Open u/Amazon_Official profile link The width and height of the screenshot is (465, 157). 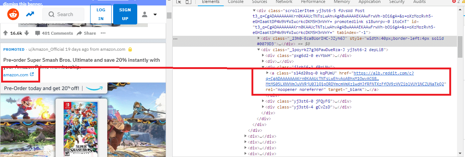(x=46, y=49)
